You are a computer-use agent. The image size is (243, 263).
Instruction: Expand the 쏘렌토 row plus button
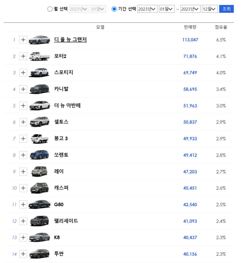click(23, 155)
